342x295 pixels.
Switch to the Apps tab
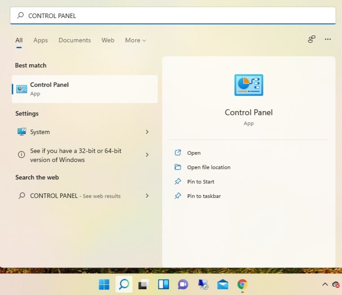click(40, 40)
